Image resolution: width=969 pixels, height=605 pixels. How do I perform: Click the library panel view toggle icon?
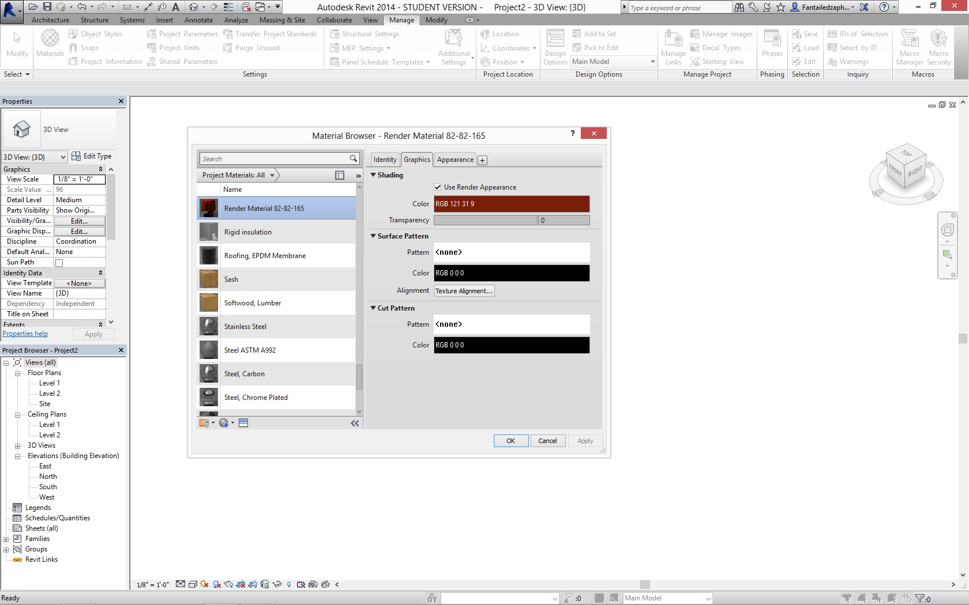coord(340,175)
